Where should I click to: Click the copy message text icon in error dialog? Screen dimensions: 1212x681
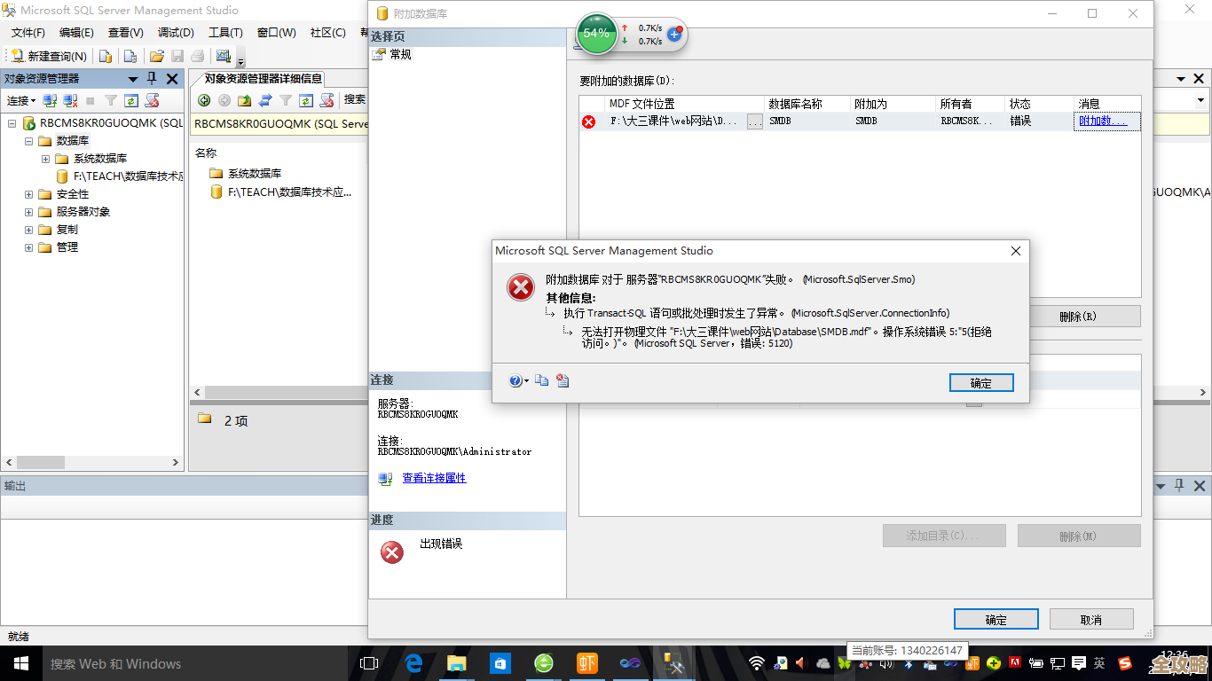pos(541,381)
